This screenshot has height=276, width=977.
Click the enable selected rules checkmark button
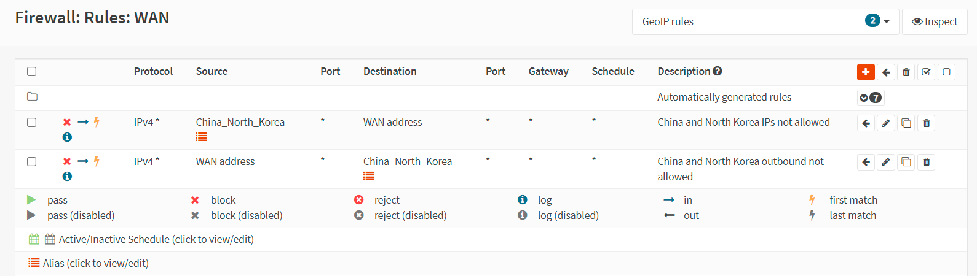coord(926,72)
